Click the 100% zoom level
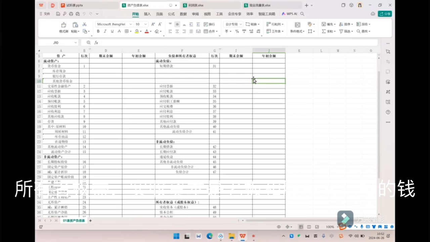This screenshot has height=242, width=430. pyautogui.click(x=330, y=227)
